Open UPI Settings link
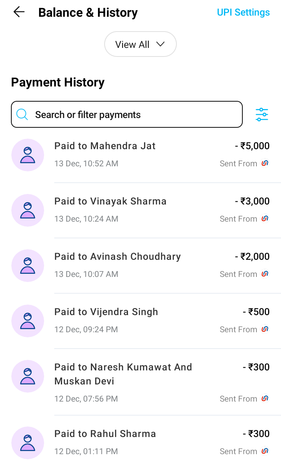The image size is (281, 467). tap(243, 12)
